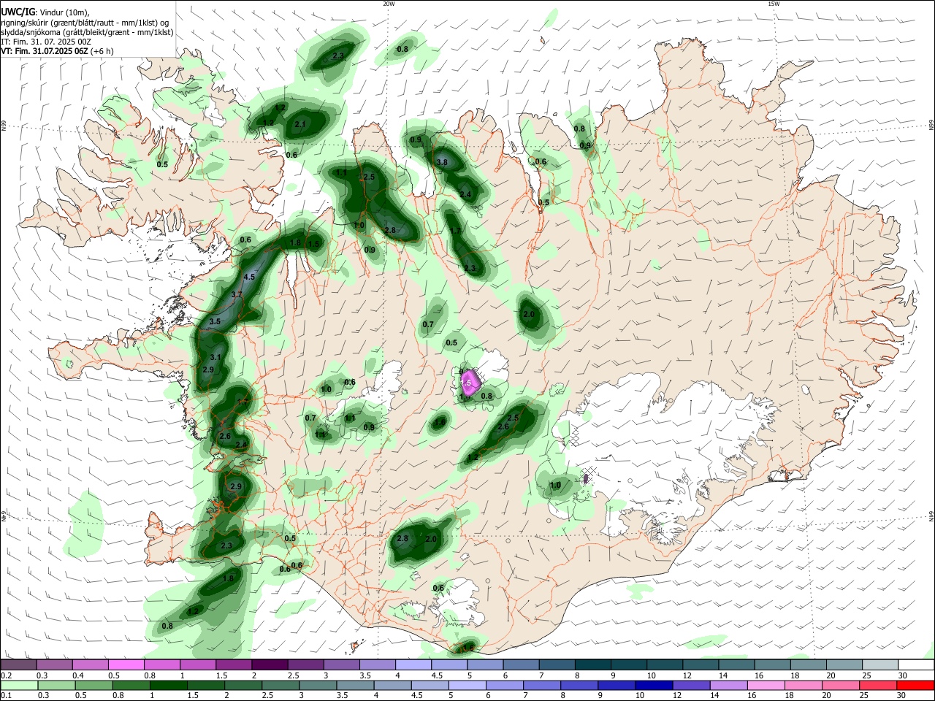The image size is (935, 701).
Task: Select the palest green first rain scale swatch
Action: coord(18,686)
